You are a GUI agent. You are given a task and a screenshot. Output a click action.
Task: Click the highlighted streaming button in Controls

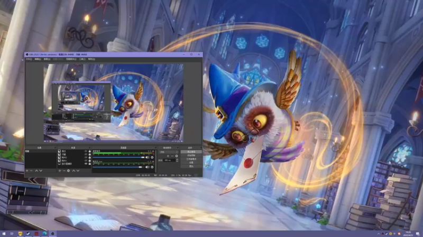click(191, 152)
